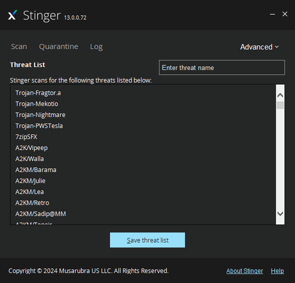
Task: Switch to the Scan tab
Action: point(19,46)
